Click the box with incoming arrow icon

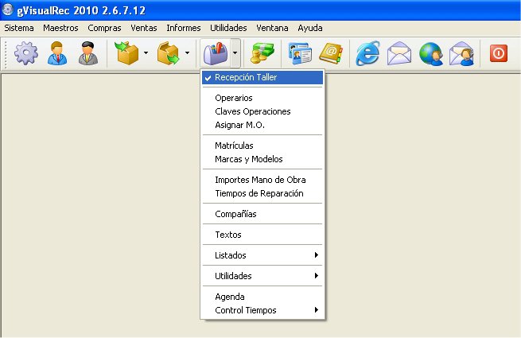(126, 53)
